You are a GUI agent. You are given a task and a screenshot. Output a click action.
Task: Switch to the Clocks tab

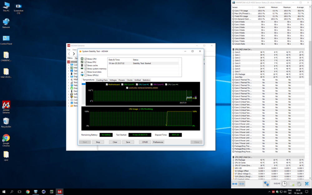point(129,80)
